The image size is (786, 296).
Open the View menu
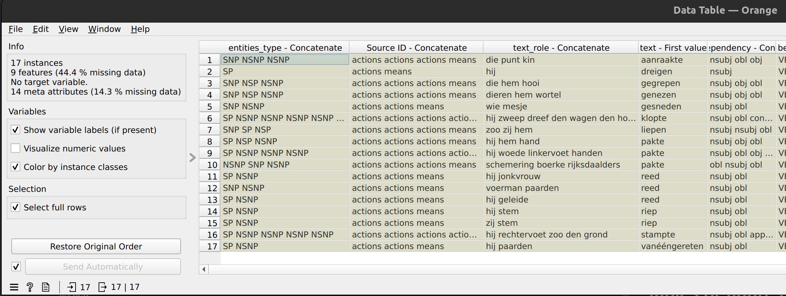[68, 29]
